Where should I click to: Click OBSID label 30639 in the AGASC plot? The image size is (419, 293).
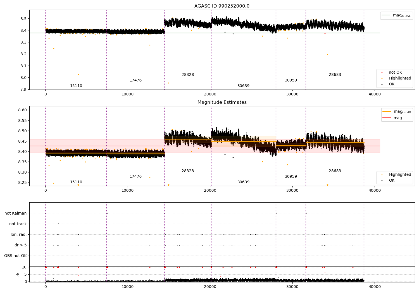pos(244,86)
